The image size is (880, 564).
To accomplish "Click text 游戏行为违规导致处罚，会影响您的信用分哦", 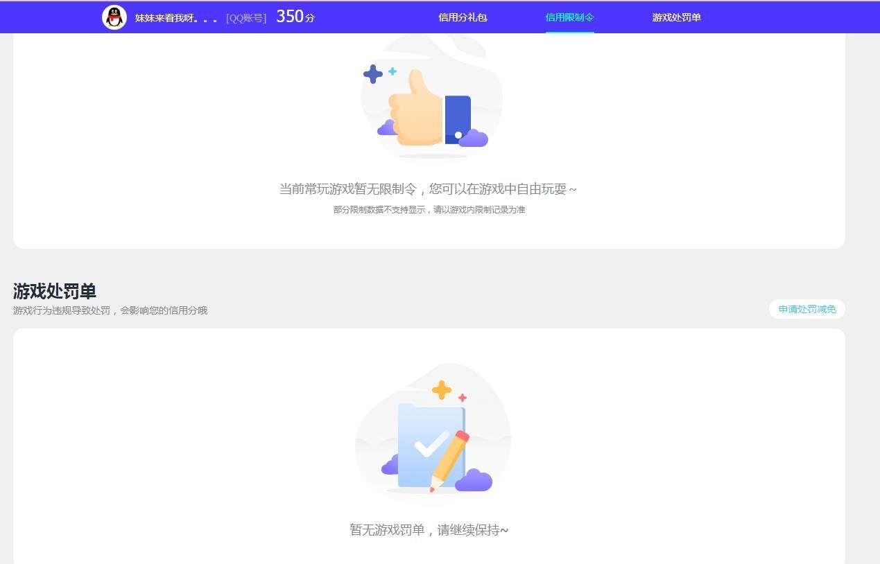I will (x=110, y=310).
